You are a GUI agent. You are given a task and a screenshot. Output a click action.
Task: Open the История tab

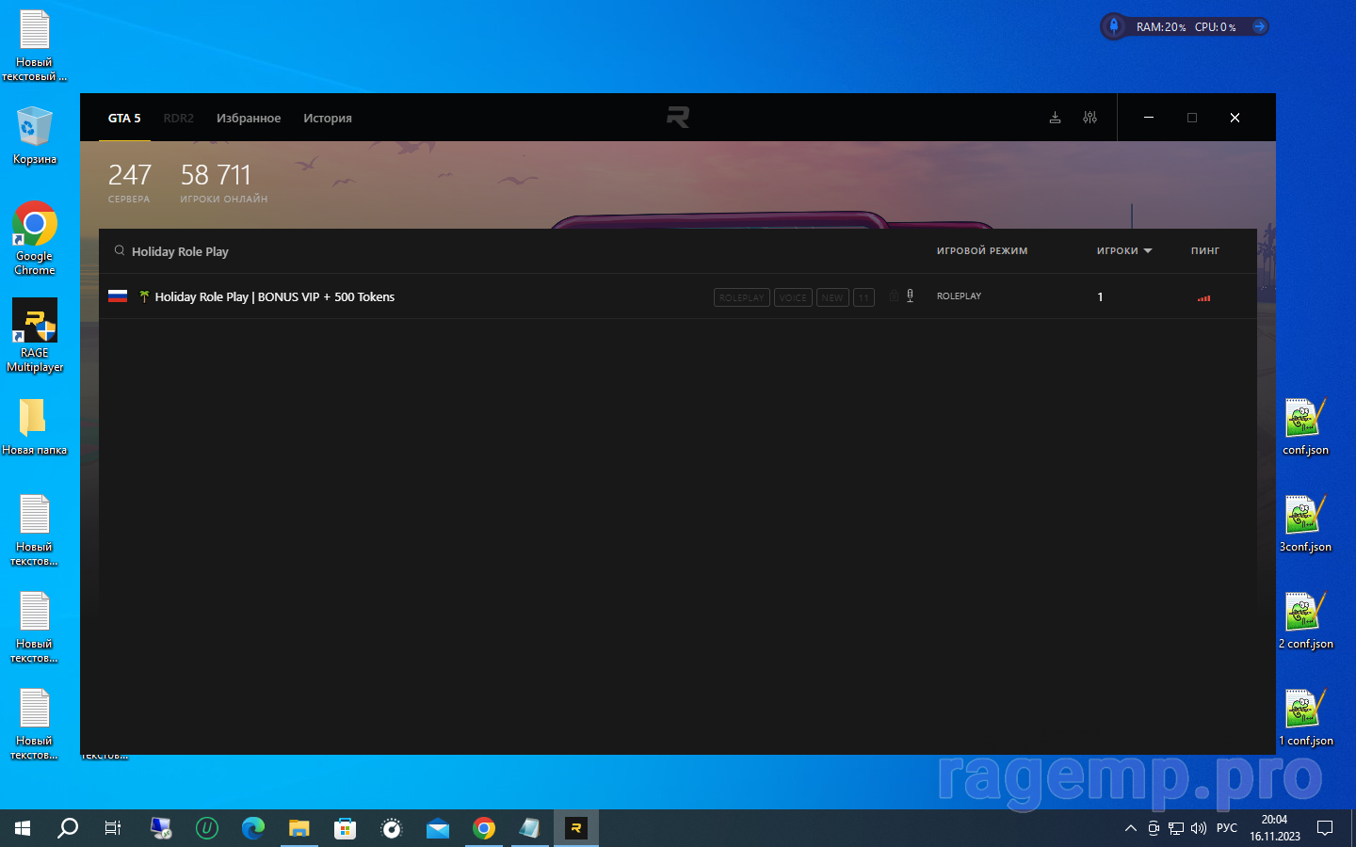click(328, 118)
